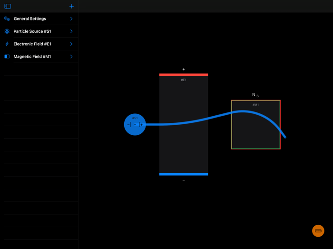Viewport: 333px width, 249px height.
Task: Expand General Settings chevron
Action: click(x=71, y=18)
